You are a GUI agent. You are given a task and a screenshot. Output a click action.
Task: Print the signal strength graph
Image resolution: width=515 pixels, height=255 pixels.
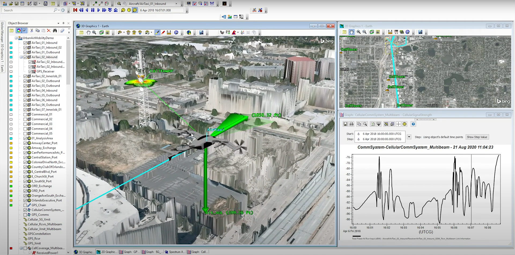tap(351, 124)
